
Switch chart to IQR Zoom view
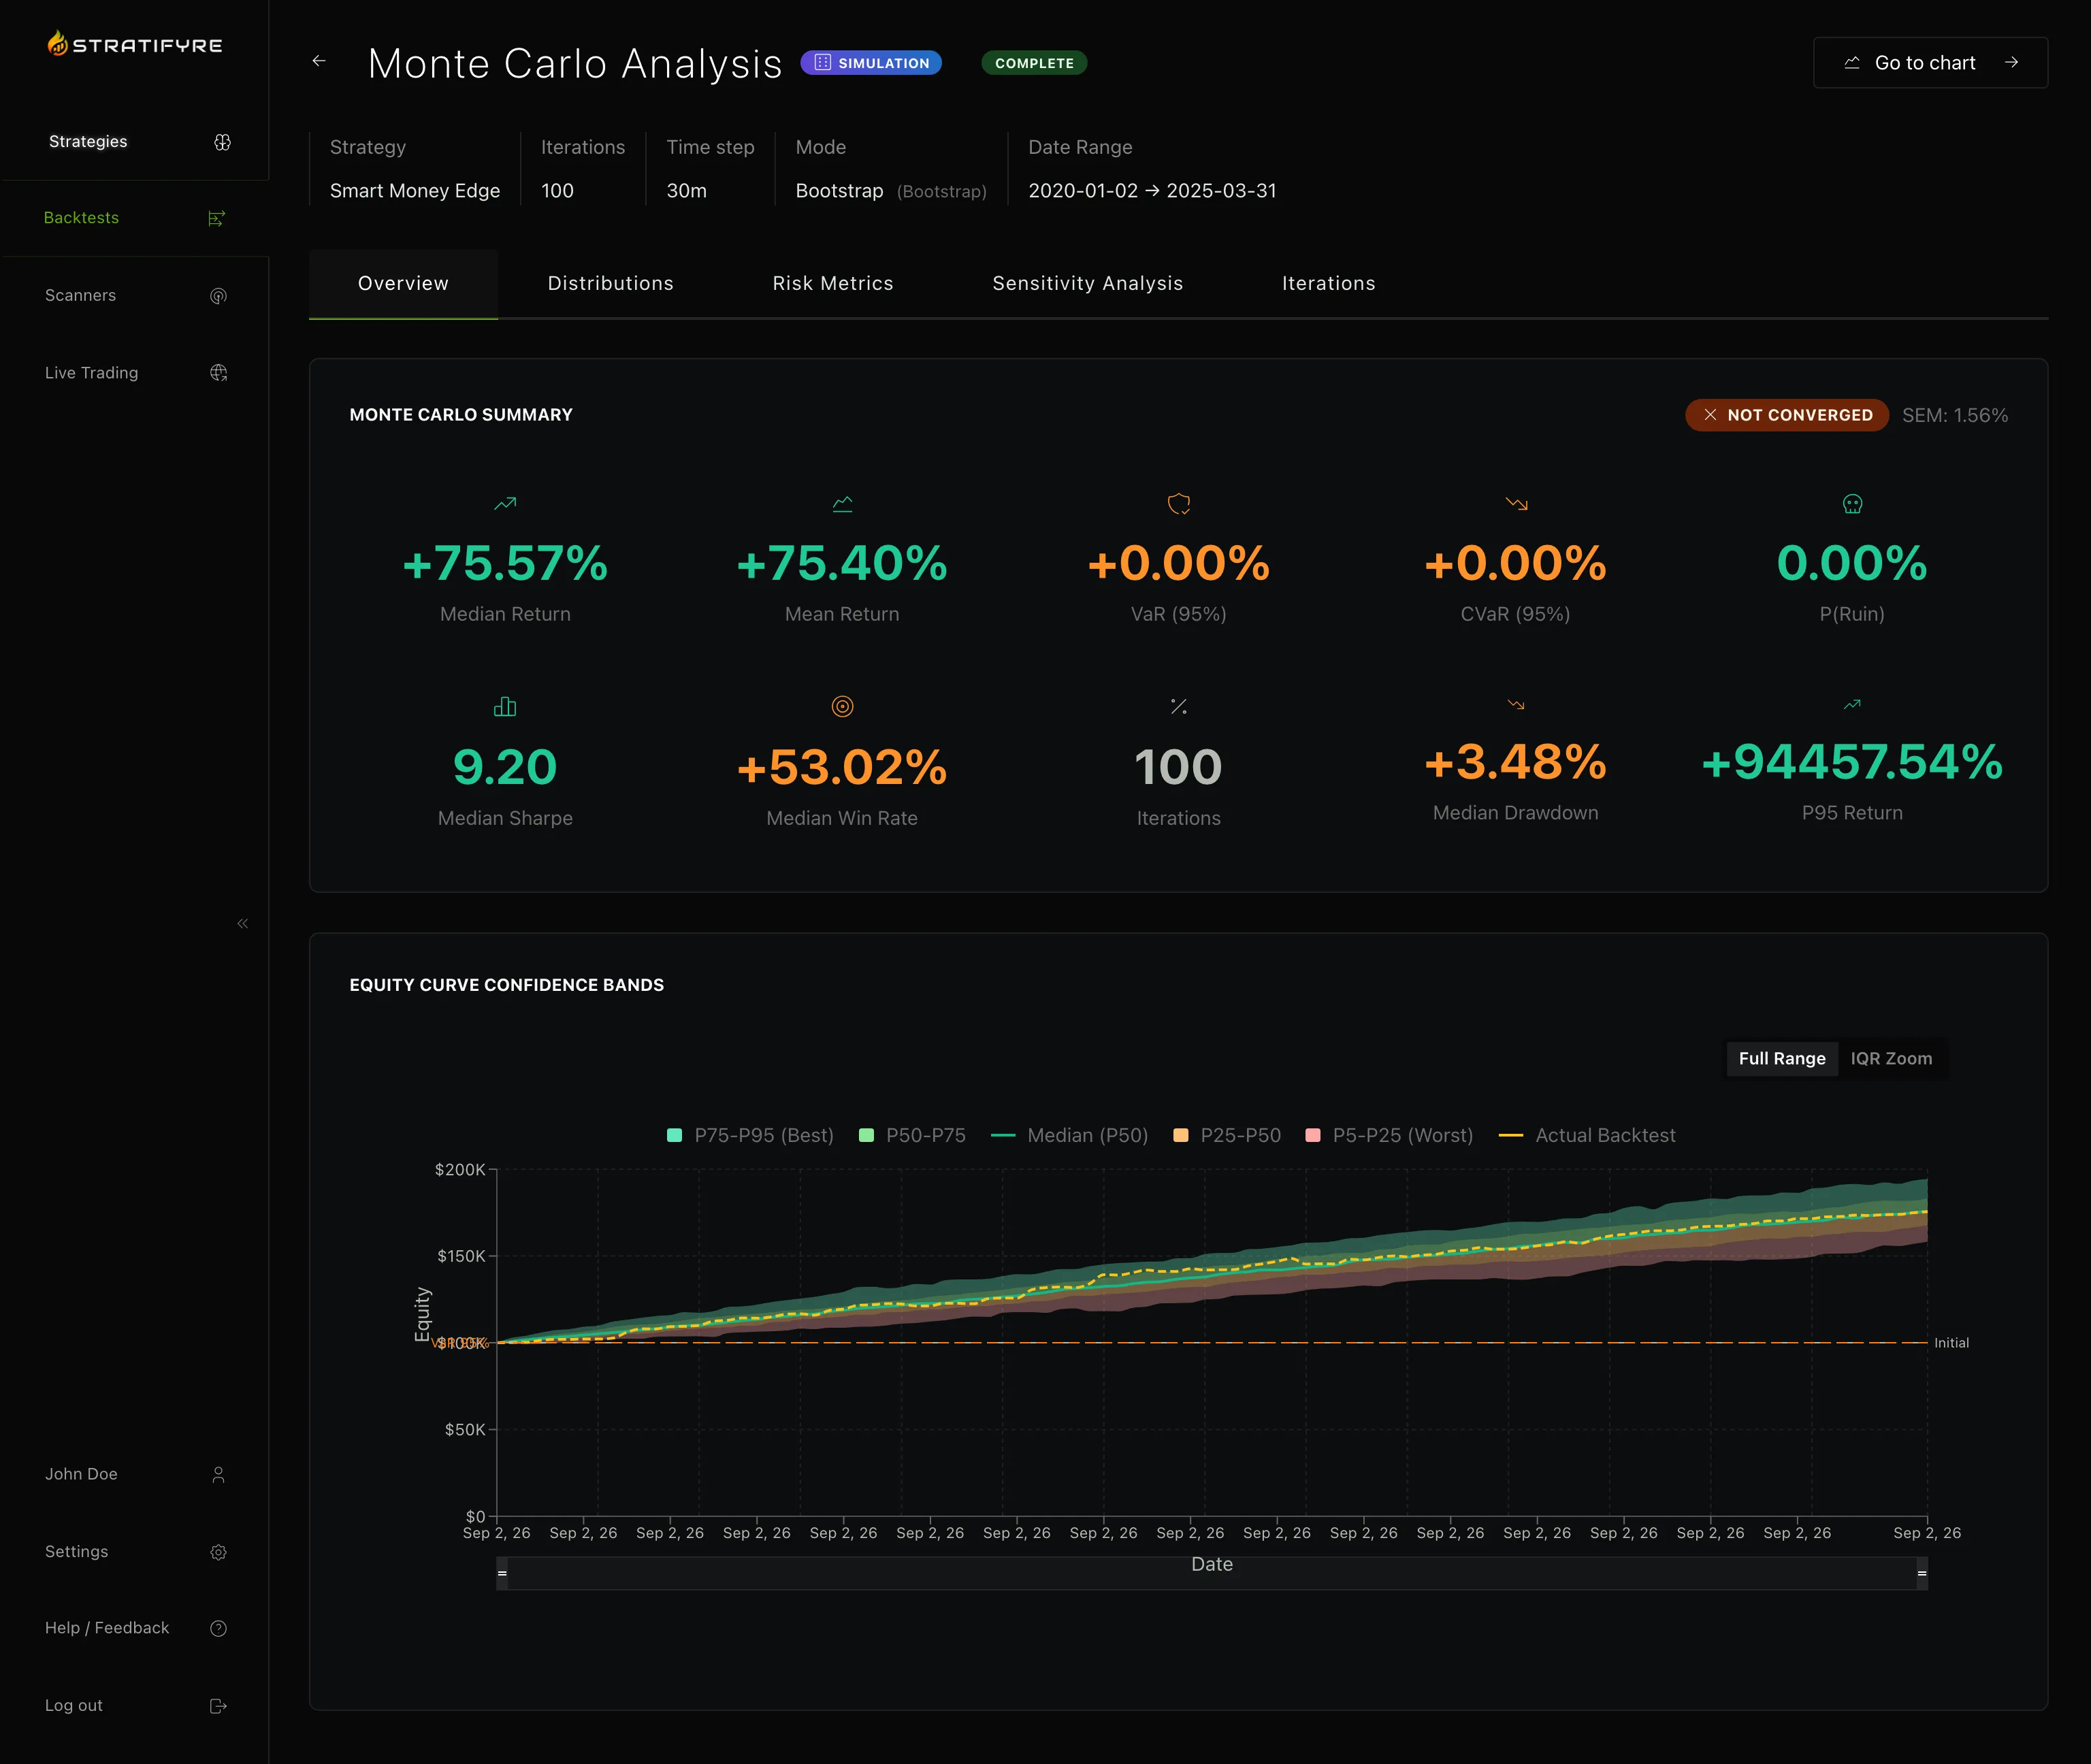point(1891,1058)
